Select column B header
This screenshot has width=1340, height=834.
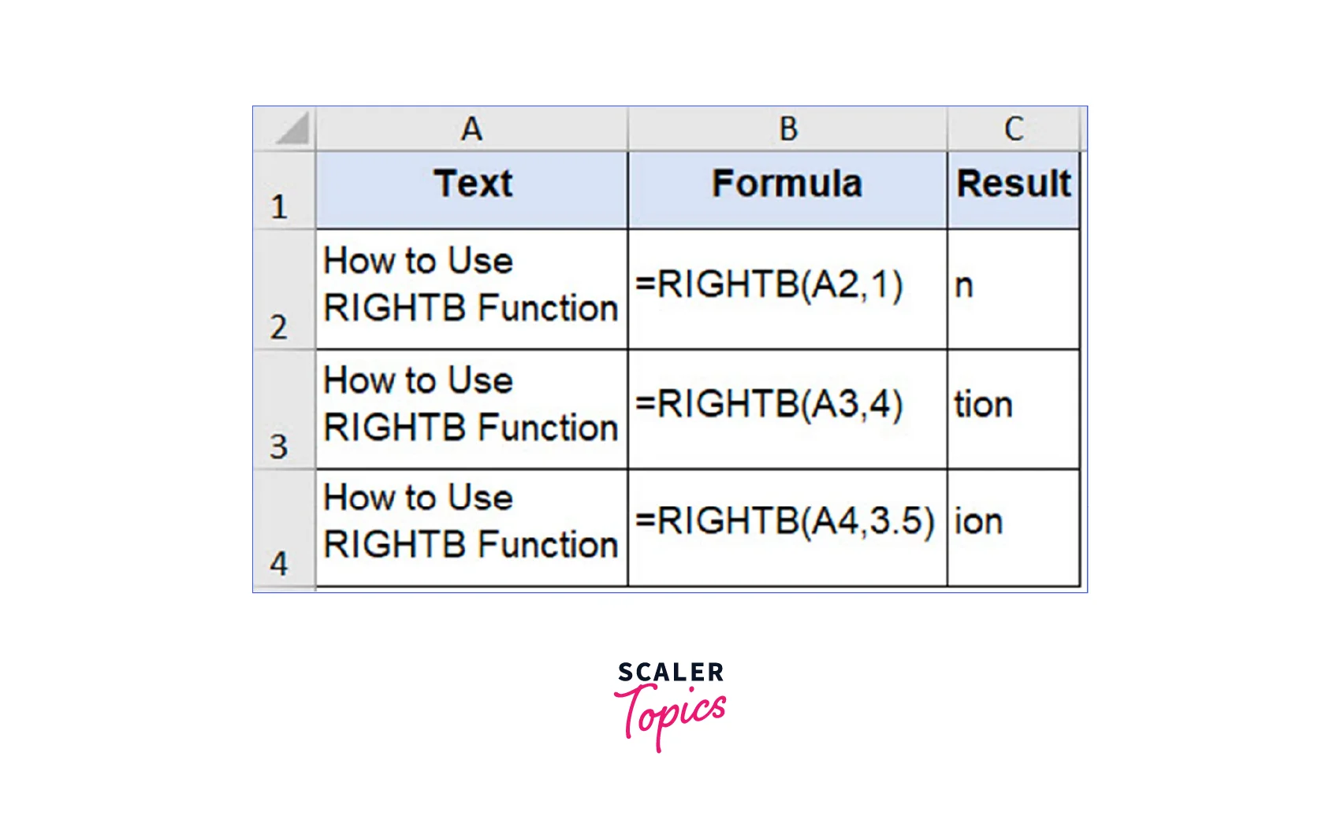click(787, 129)
